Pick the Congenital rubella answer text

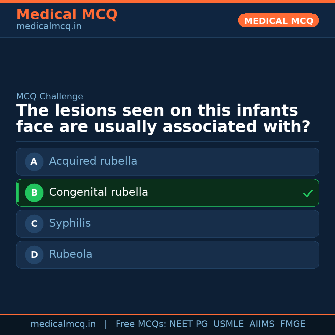[98, 192]
